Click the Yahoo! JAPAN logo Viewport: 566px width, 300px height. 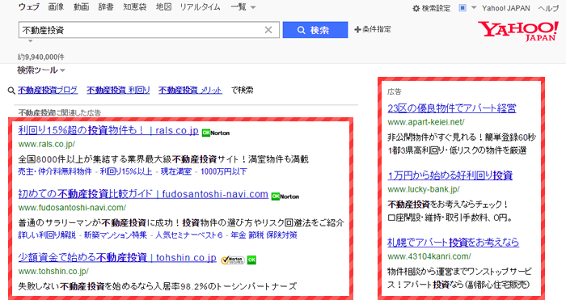point(518,31)
